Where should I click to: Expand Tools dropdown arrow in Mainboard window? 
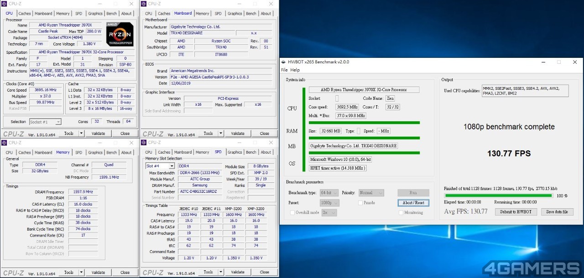click(x=221, y=134)
